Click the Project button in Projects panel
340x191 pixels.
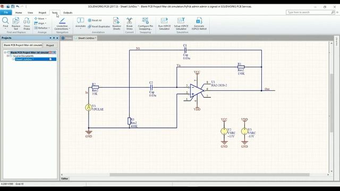tap(50, 45)
